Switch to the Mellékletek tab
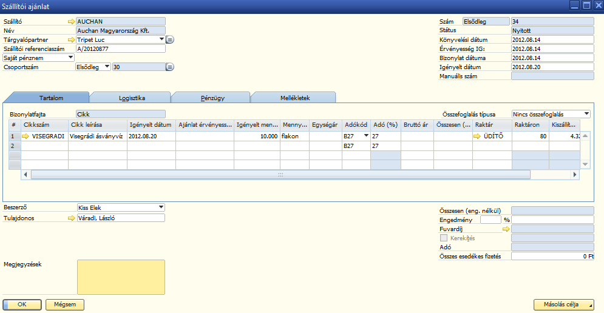Image resolution: width=604 pixels, height=313 pixels. (x=295, y=98)
